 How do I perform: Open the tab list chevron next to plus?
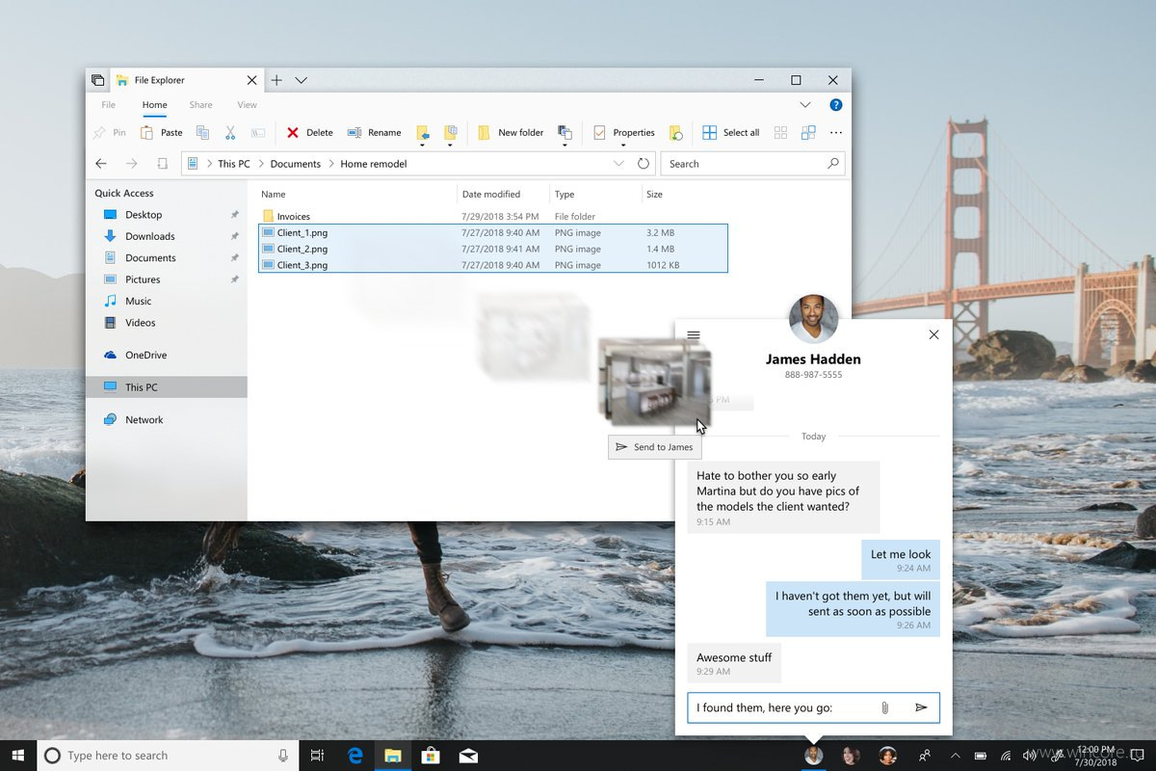point(302,80)
